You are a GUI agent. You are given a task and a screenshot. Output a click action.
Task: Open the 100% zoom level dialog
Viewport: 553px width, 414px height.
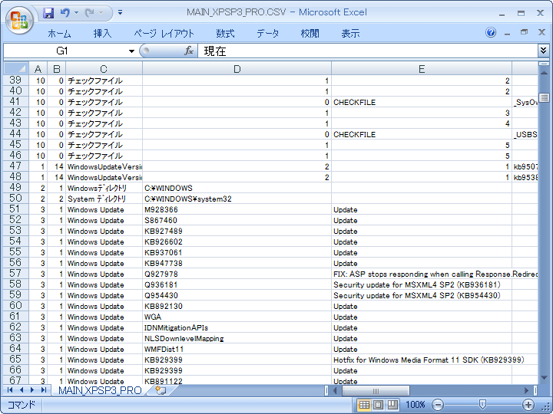click(415, 405)
